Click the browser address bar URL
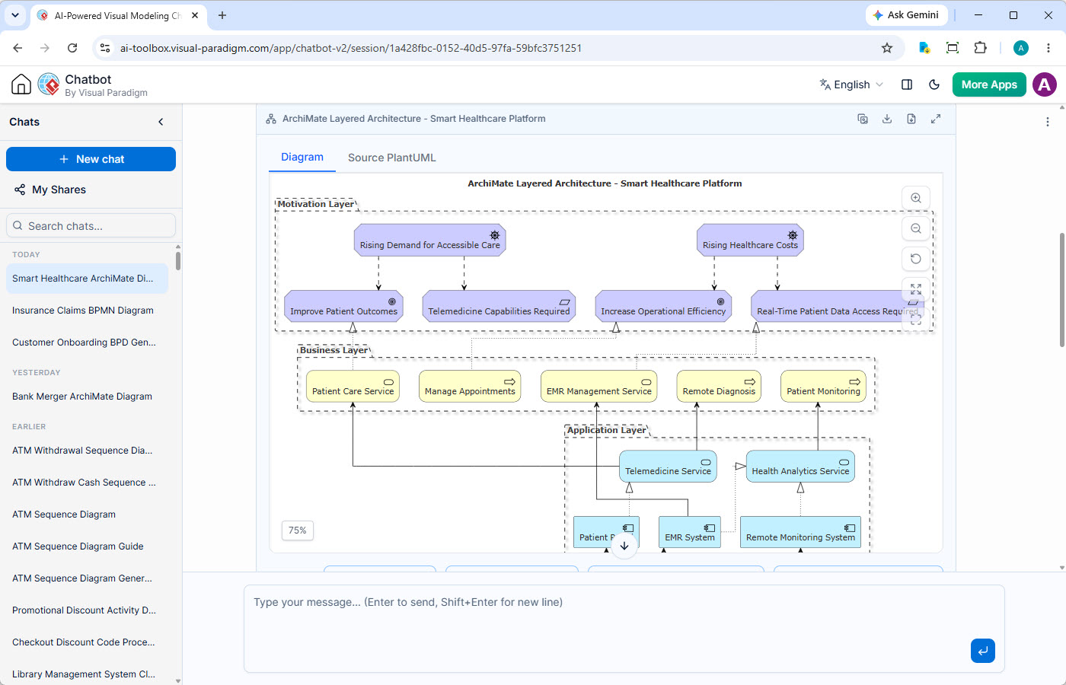1066x685 pixels. (x=351, y=48)
